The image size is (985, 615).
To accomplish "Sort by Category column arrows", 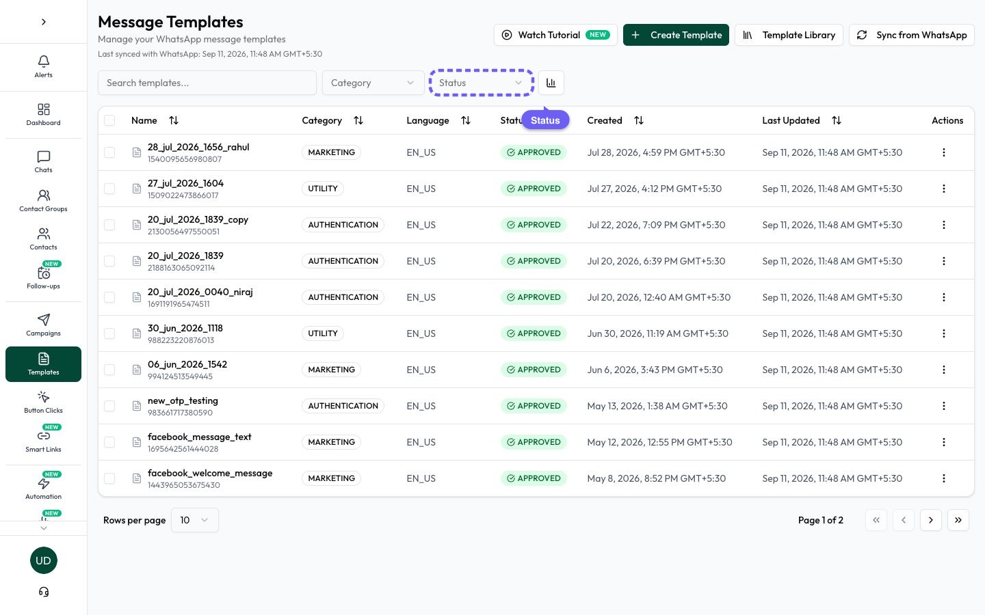I will pos(358,120).
